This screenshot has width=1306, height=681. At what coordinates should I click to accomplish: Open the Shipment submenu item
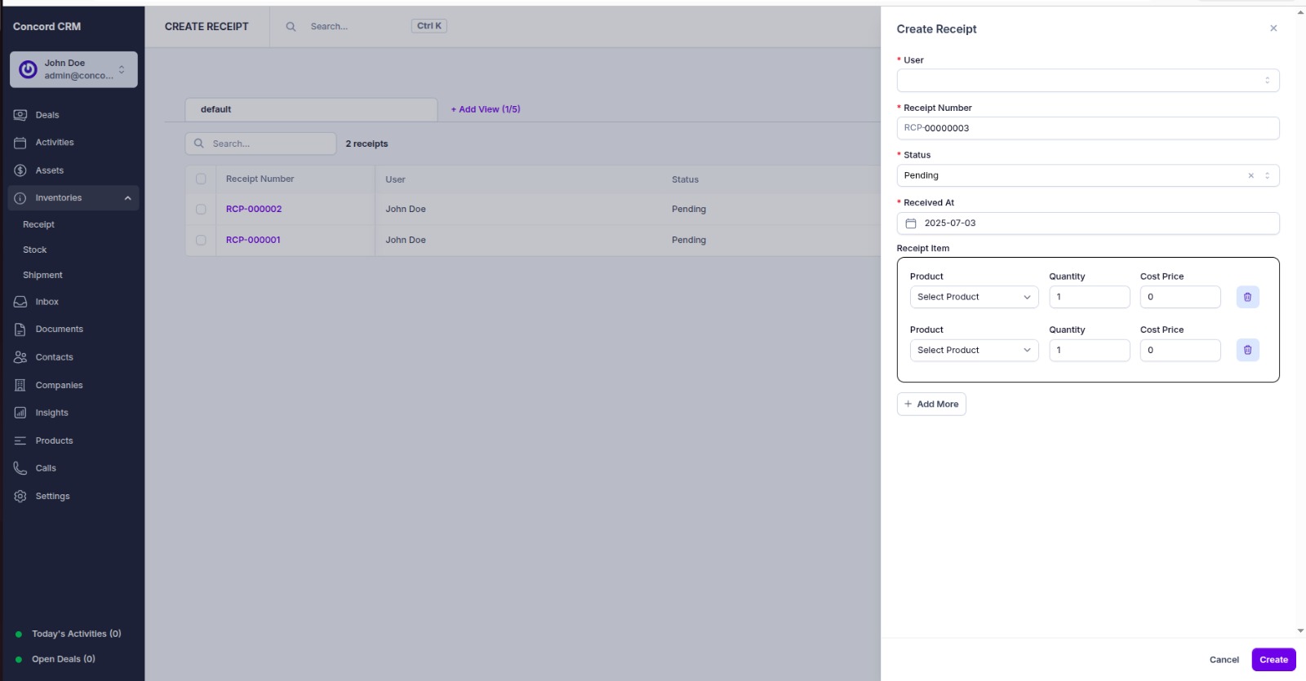click(x=42, y=275)
